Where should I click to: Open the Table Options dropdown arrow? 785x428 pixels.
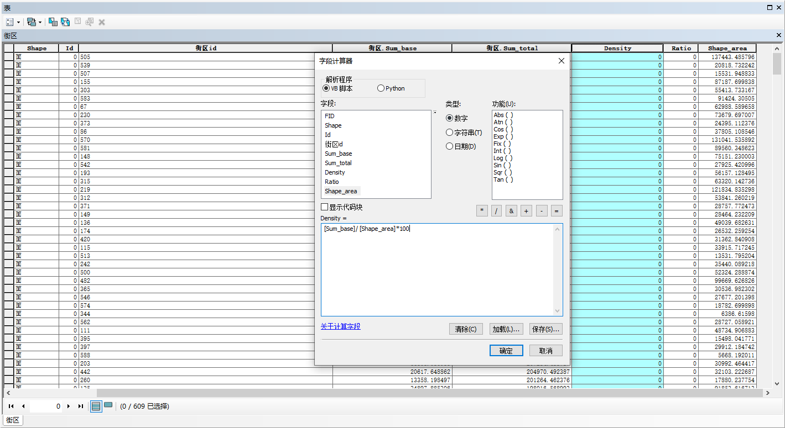tap(18, 22)
